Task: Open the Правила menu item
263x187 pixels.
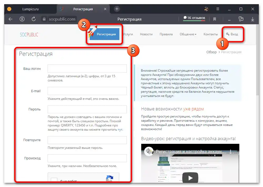Action: point(166,34)
